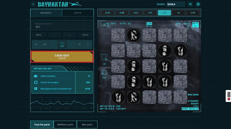Click the $150 next reward value
Viewport: 231px width, 129px height.
(x=88, y=89)
